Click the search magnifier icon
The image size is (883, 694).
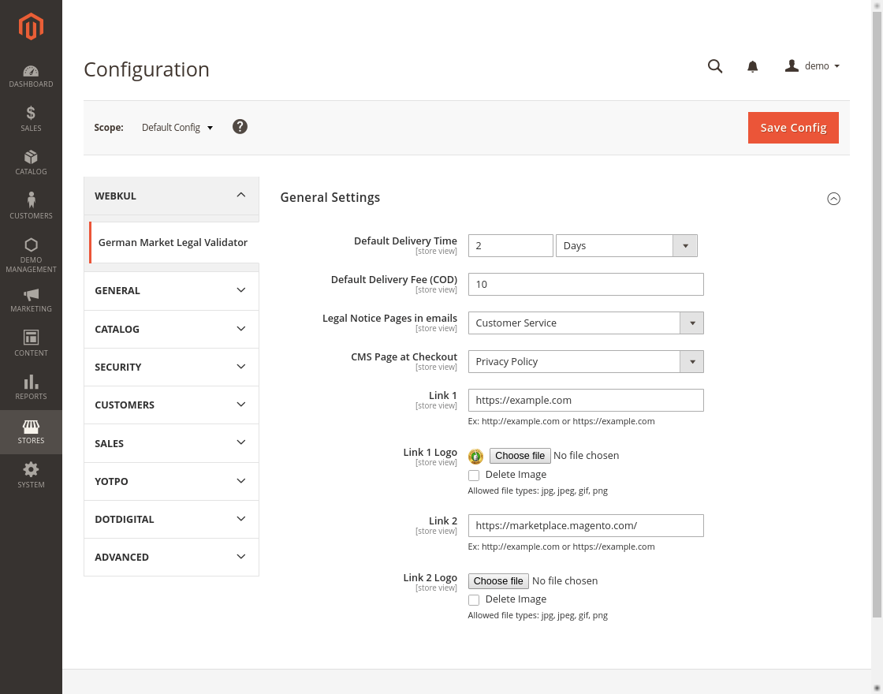[714, 66]
